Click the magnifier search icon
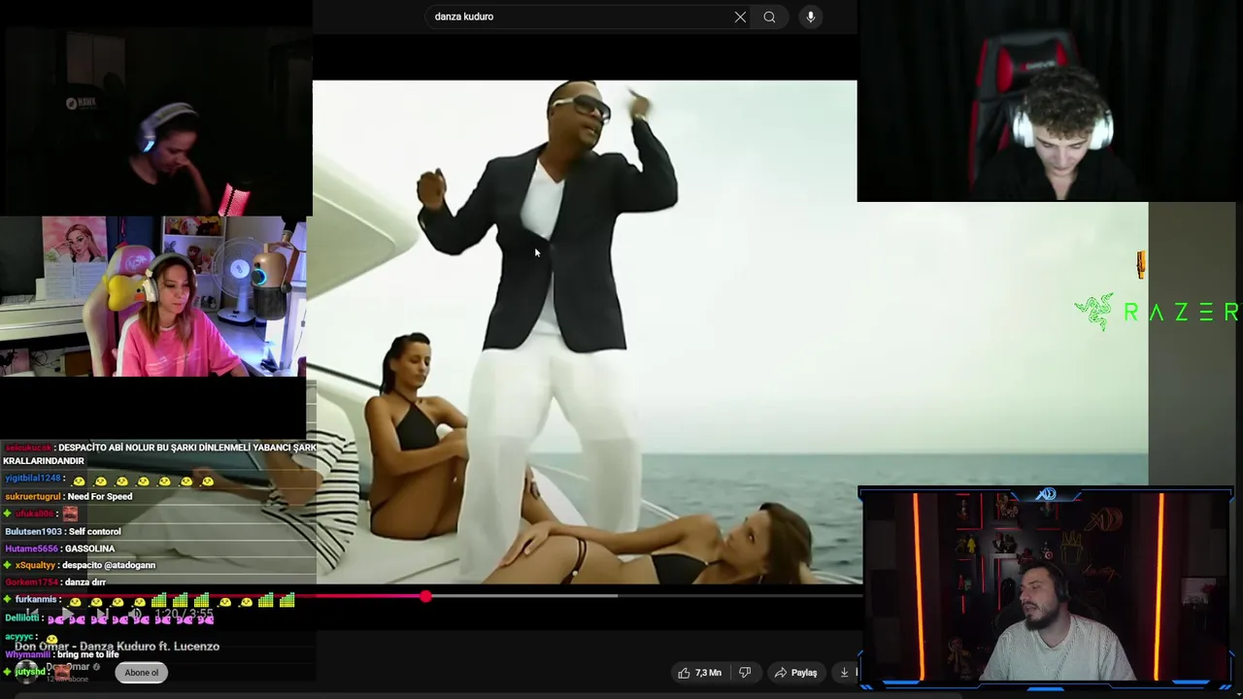This screenshot has height=699, width=1243. click(x=769, y=17)
